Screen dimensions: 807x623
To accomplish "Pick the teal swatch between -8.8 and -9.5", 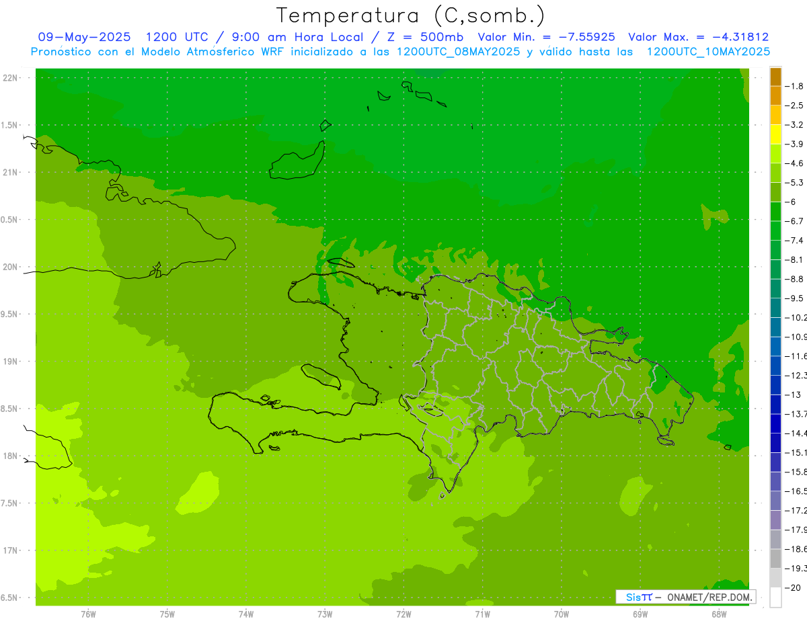I will point(775,288).
